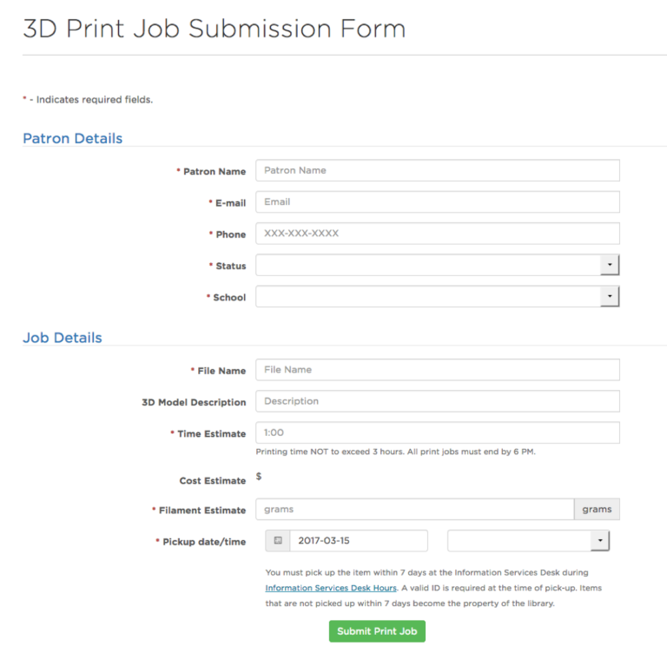This screenshot has width=667, height=666.
Task: Click the grams unit addon label
Action: point(597,510)
